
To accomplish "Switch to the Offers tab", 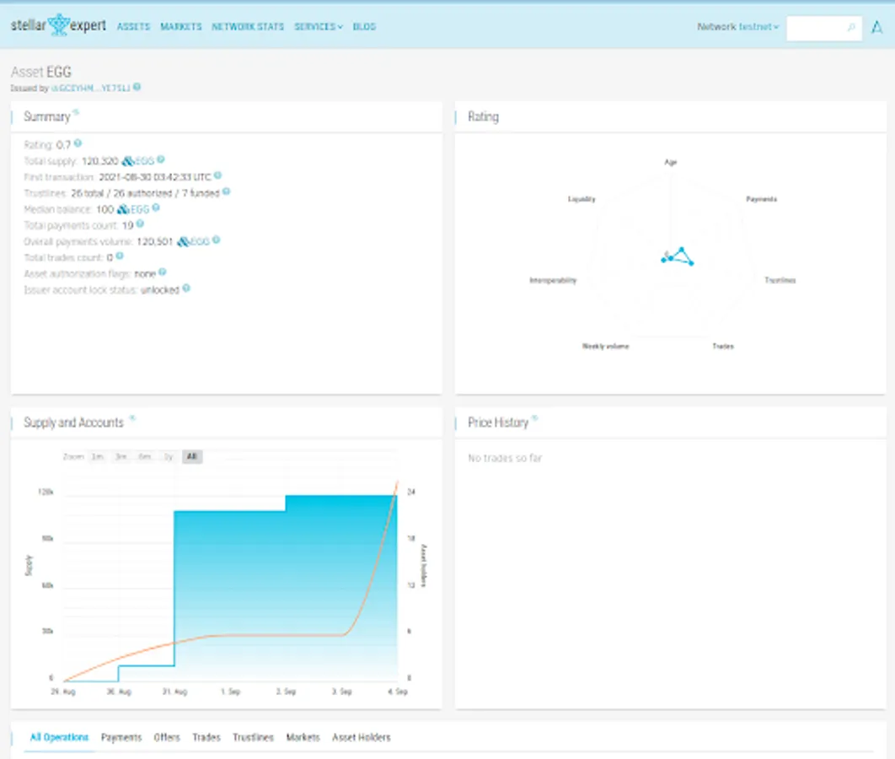I will coord(167,737).
